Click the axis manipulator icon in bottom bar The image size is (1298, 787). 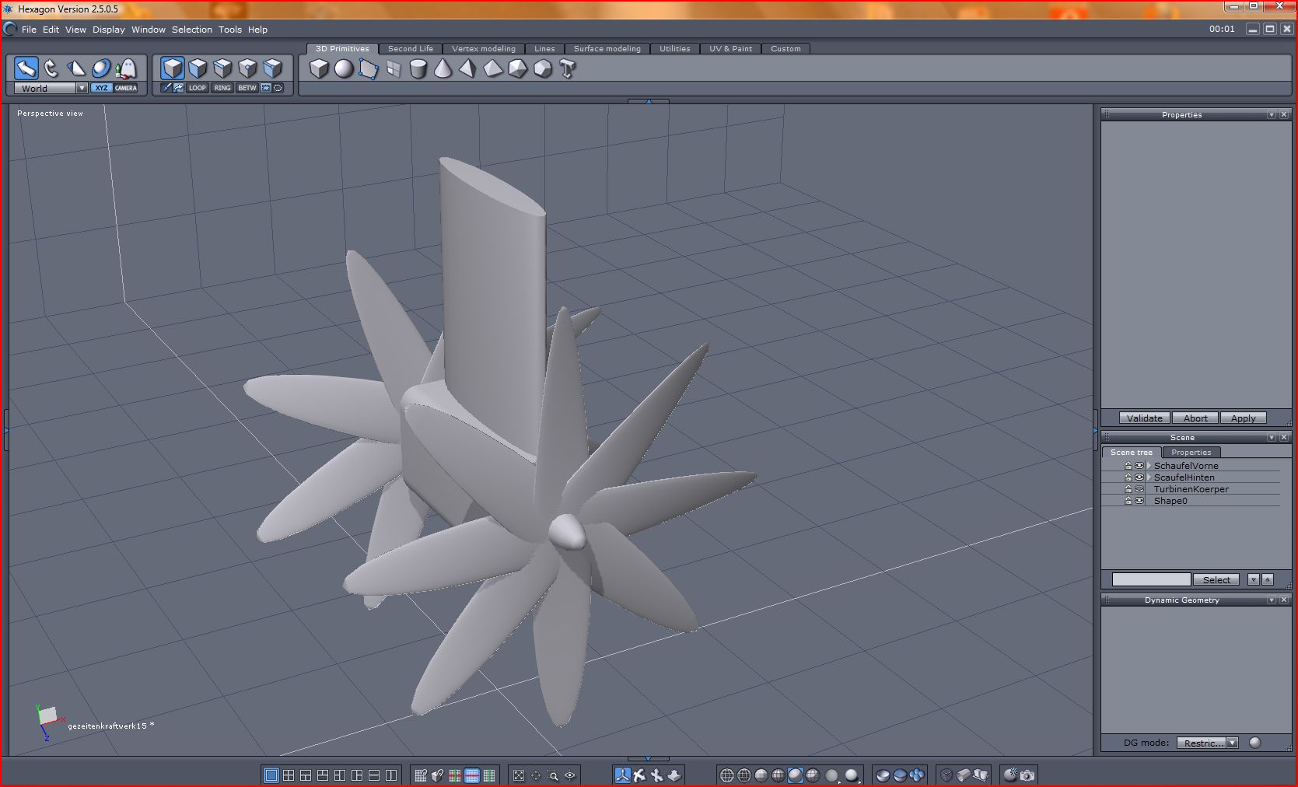(x=622, y=775)
